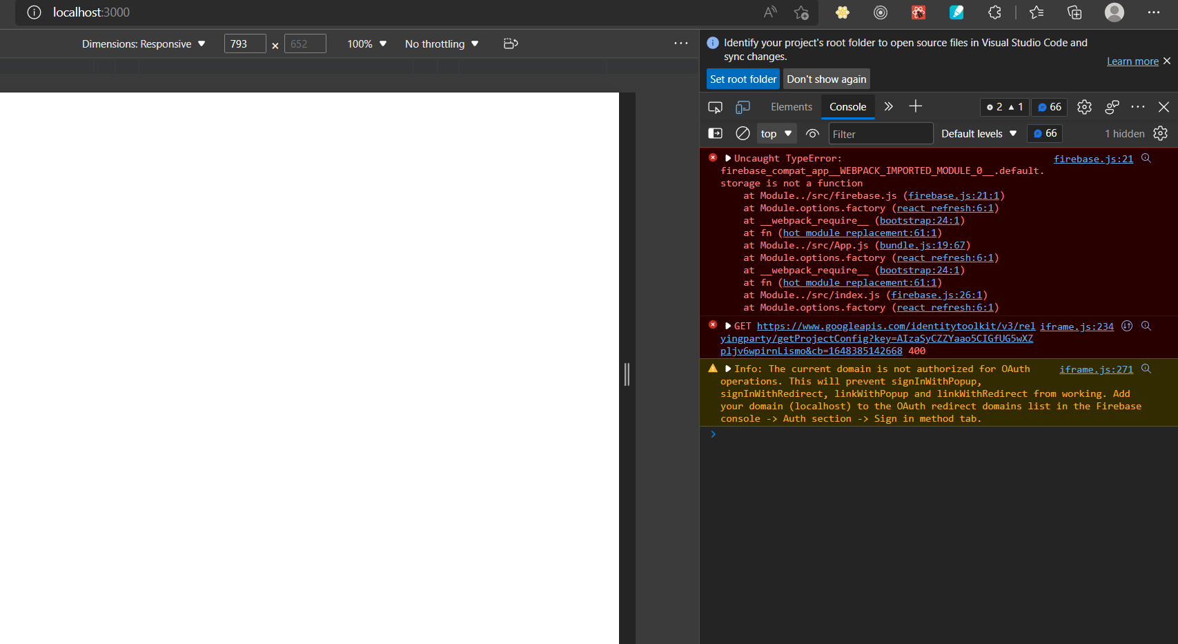The width and height of the screenshot is (1178, 644).
Task: Show more tabs with the chevron
Action: click(889, 106)
